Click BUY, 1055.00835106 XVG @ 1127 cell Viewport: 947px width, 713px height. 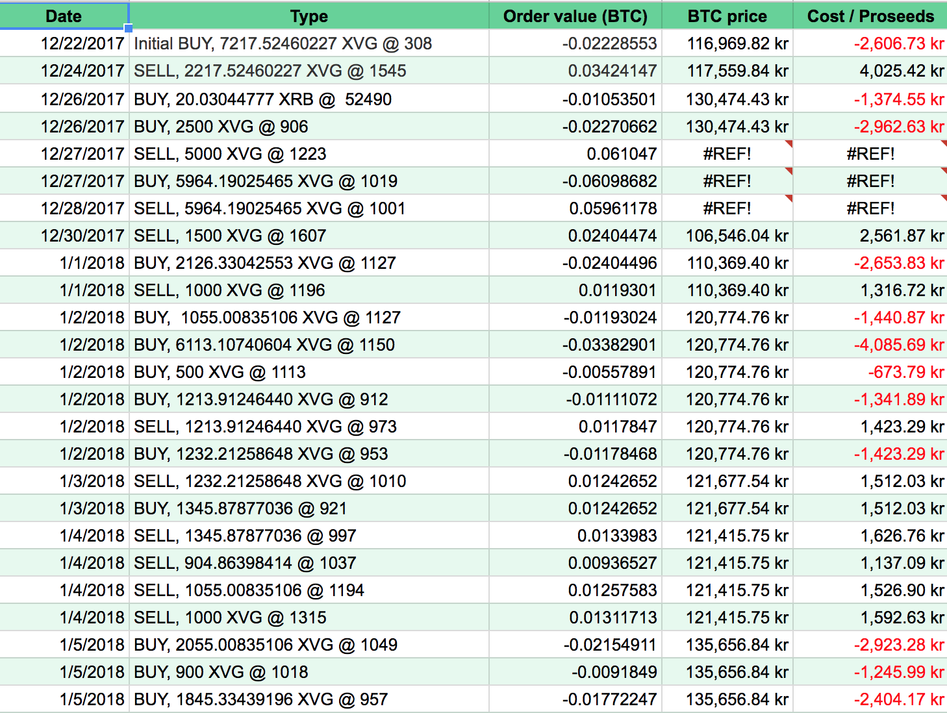click(309, 318)
